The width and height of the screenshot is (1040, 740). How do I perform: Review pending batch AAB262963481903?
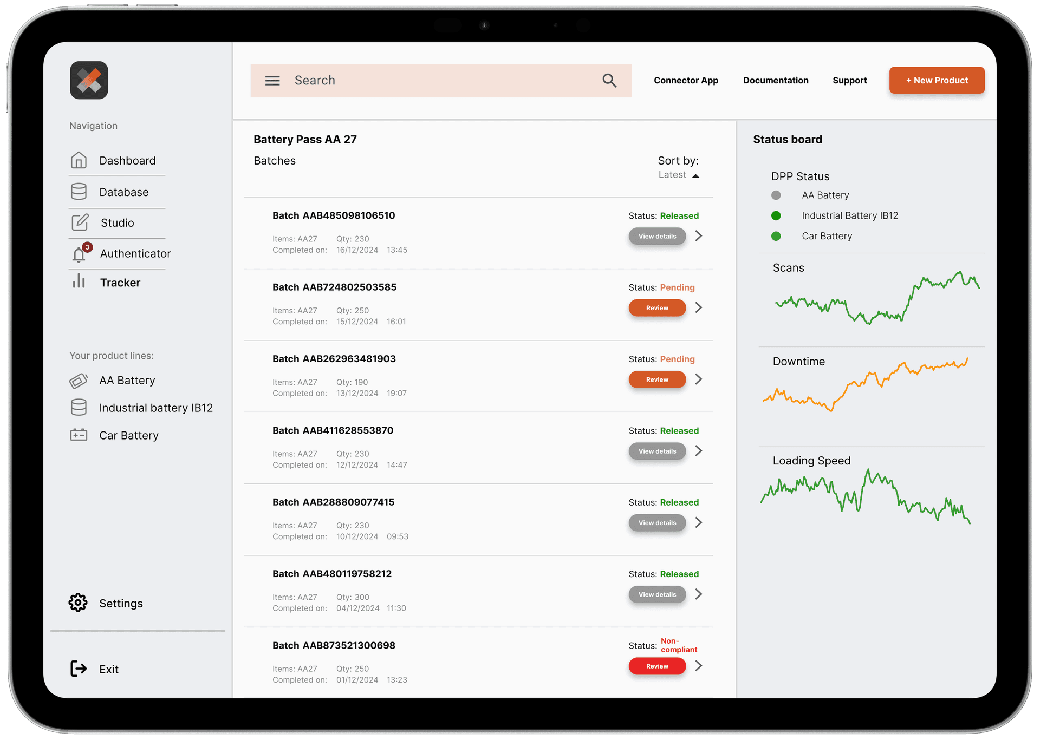point(657,379)
